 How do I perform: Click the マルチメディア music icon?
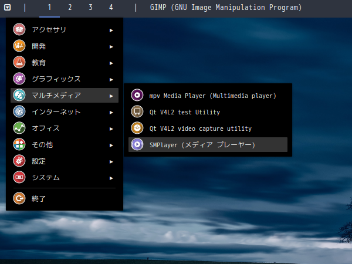point(19,95)
